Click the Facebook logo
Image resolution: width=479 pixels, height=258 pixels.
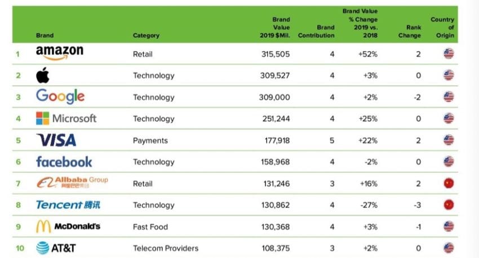coord(64,162)
